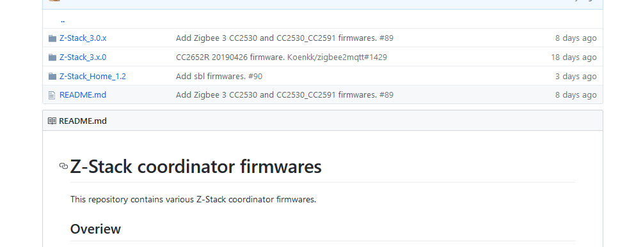
Task: Open the README.md file link
Action: click(83, 95)
